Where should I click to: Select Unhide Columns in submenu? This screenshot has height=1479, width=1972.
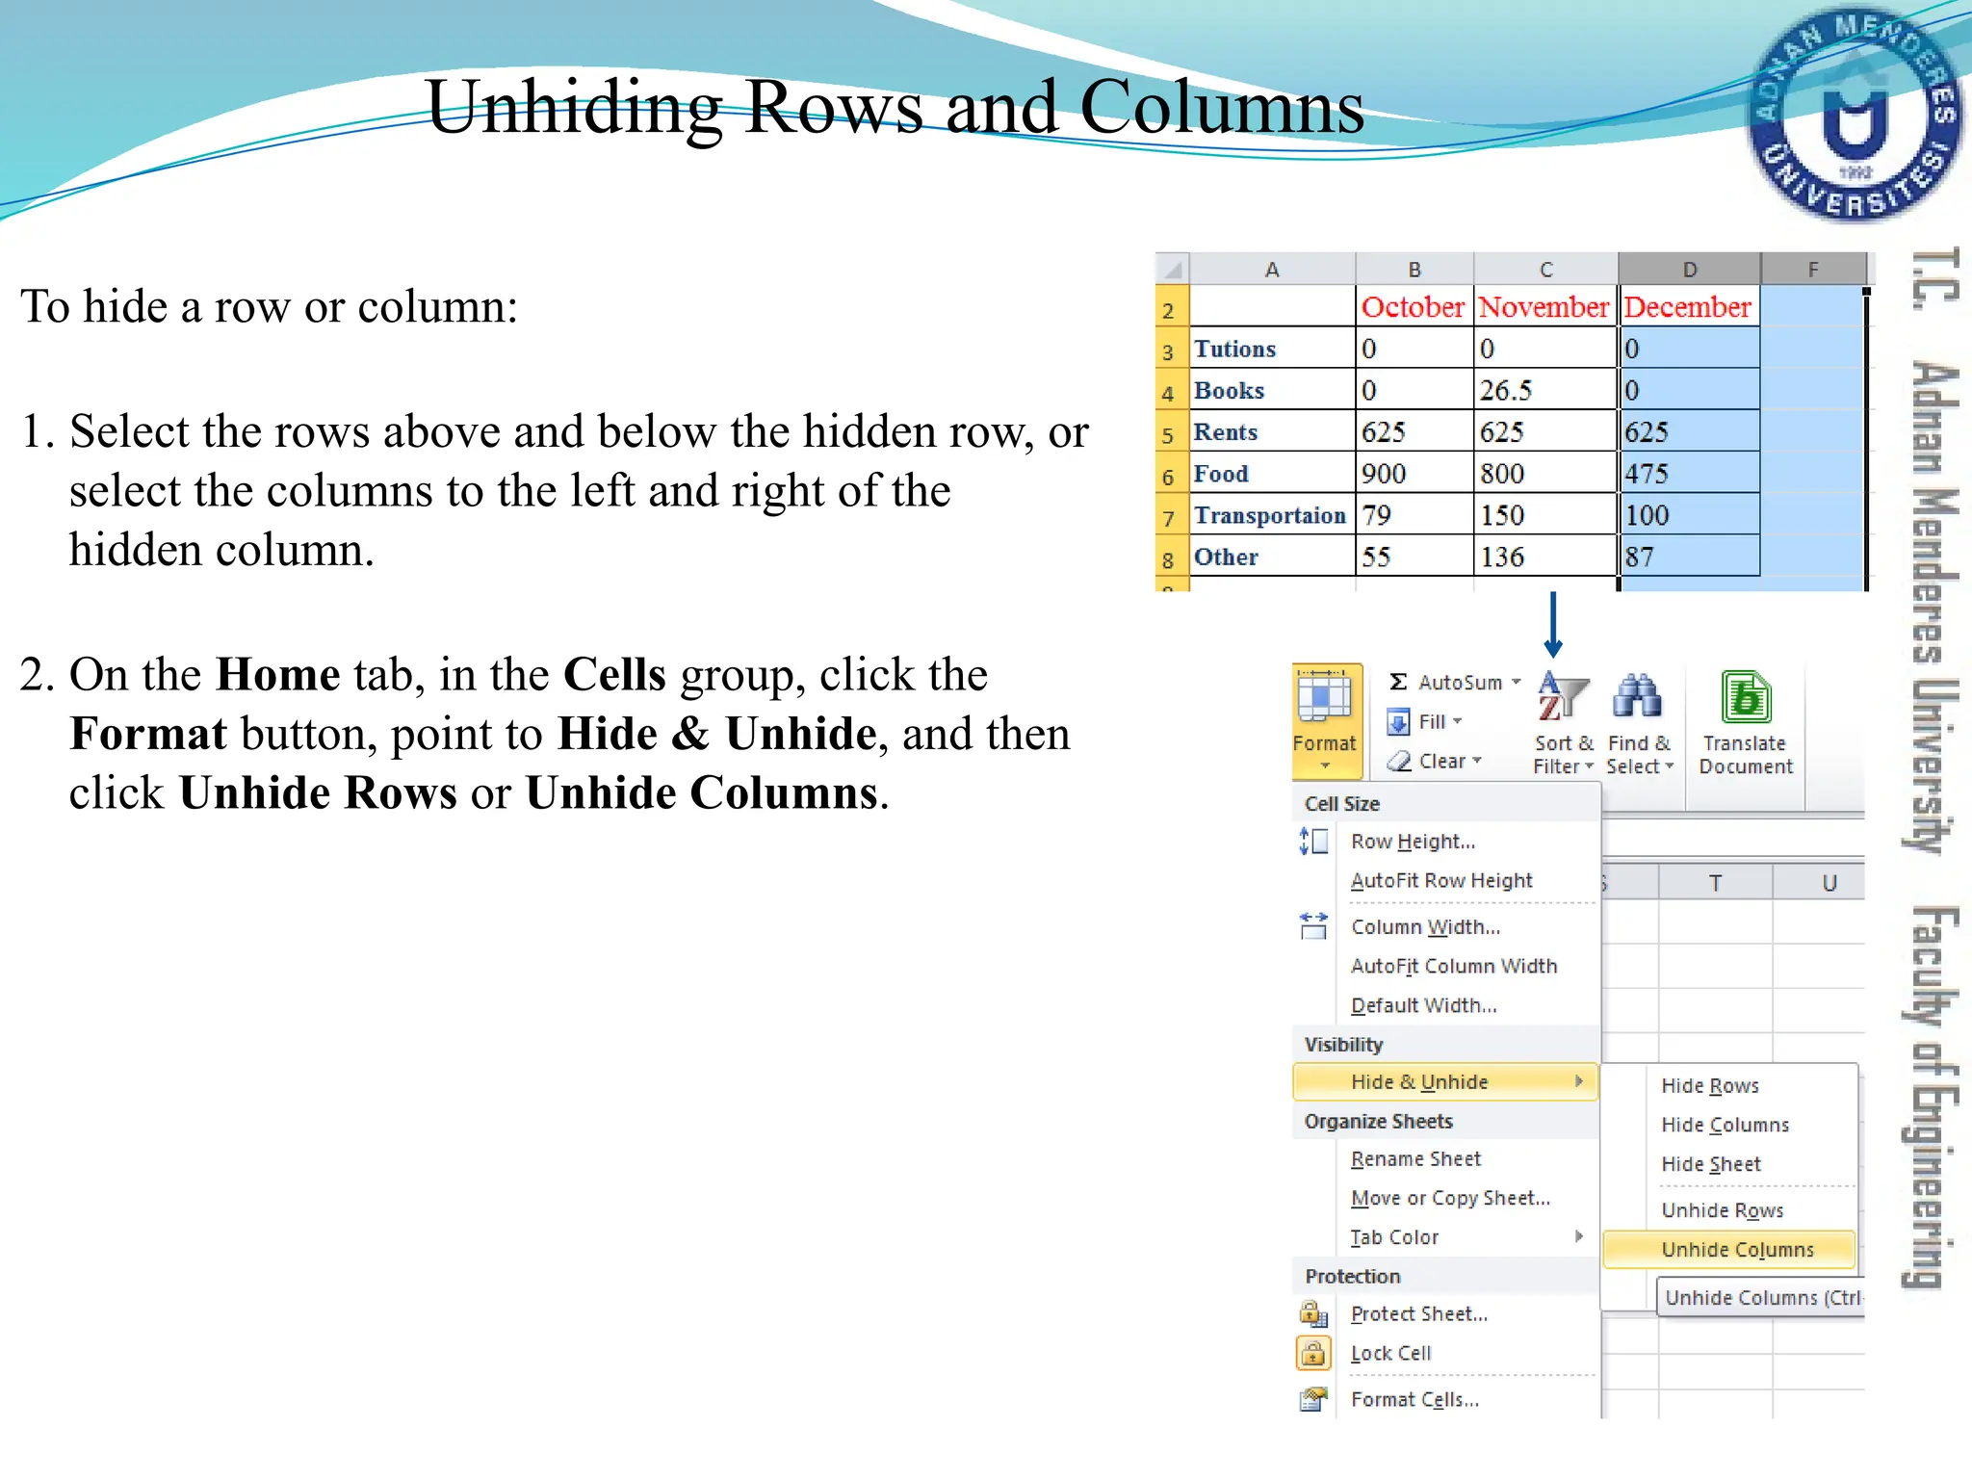coord(1729,1250)
